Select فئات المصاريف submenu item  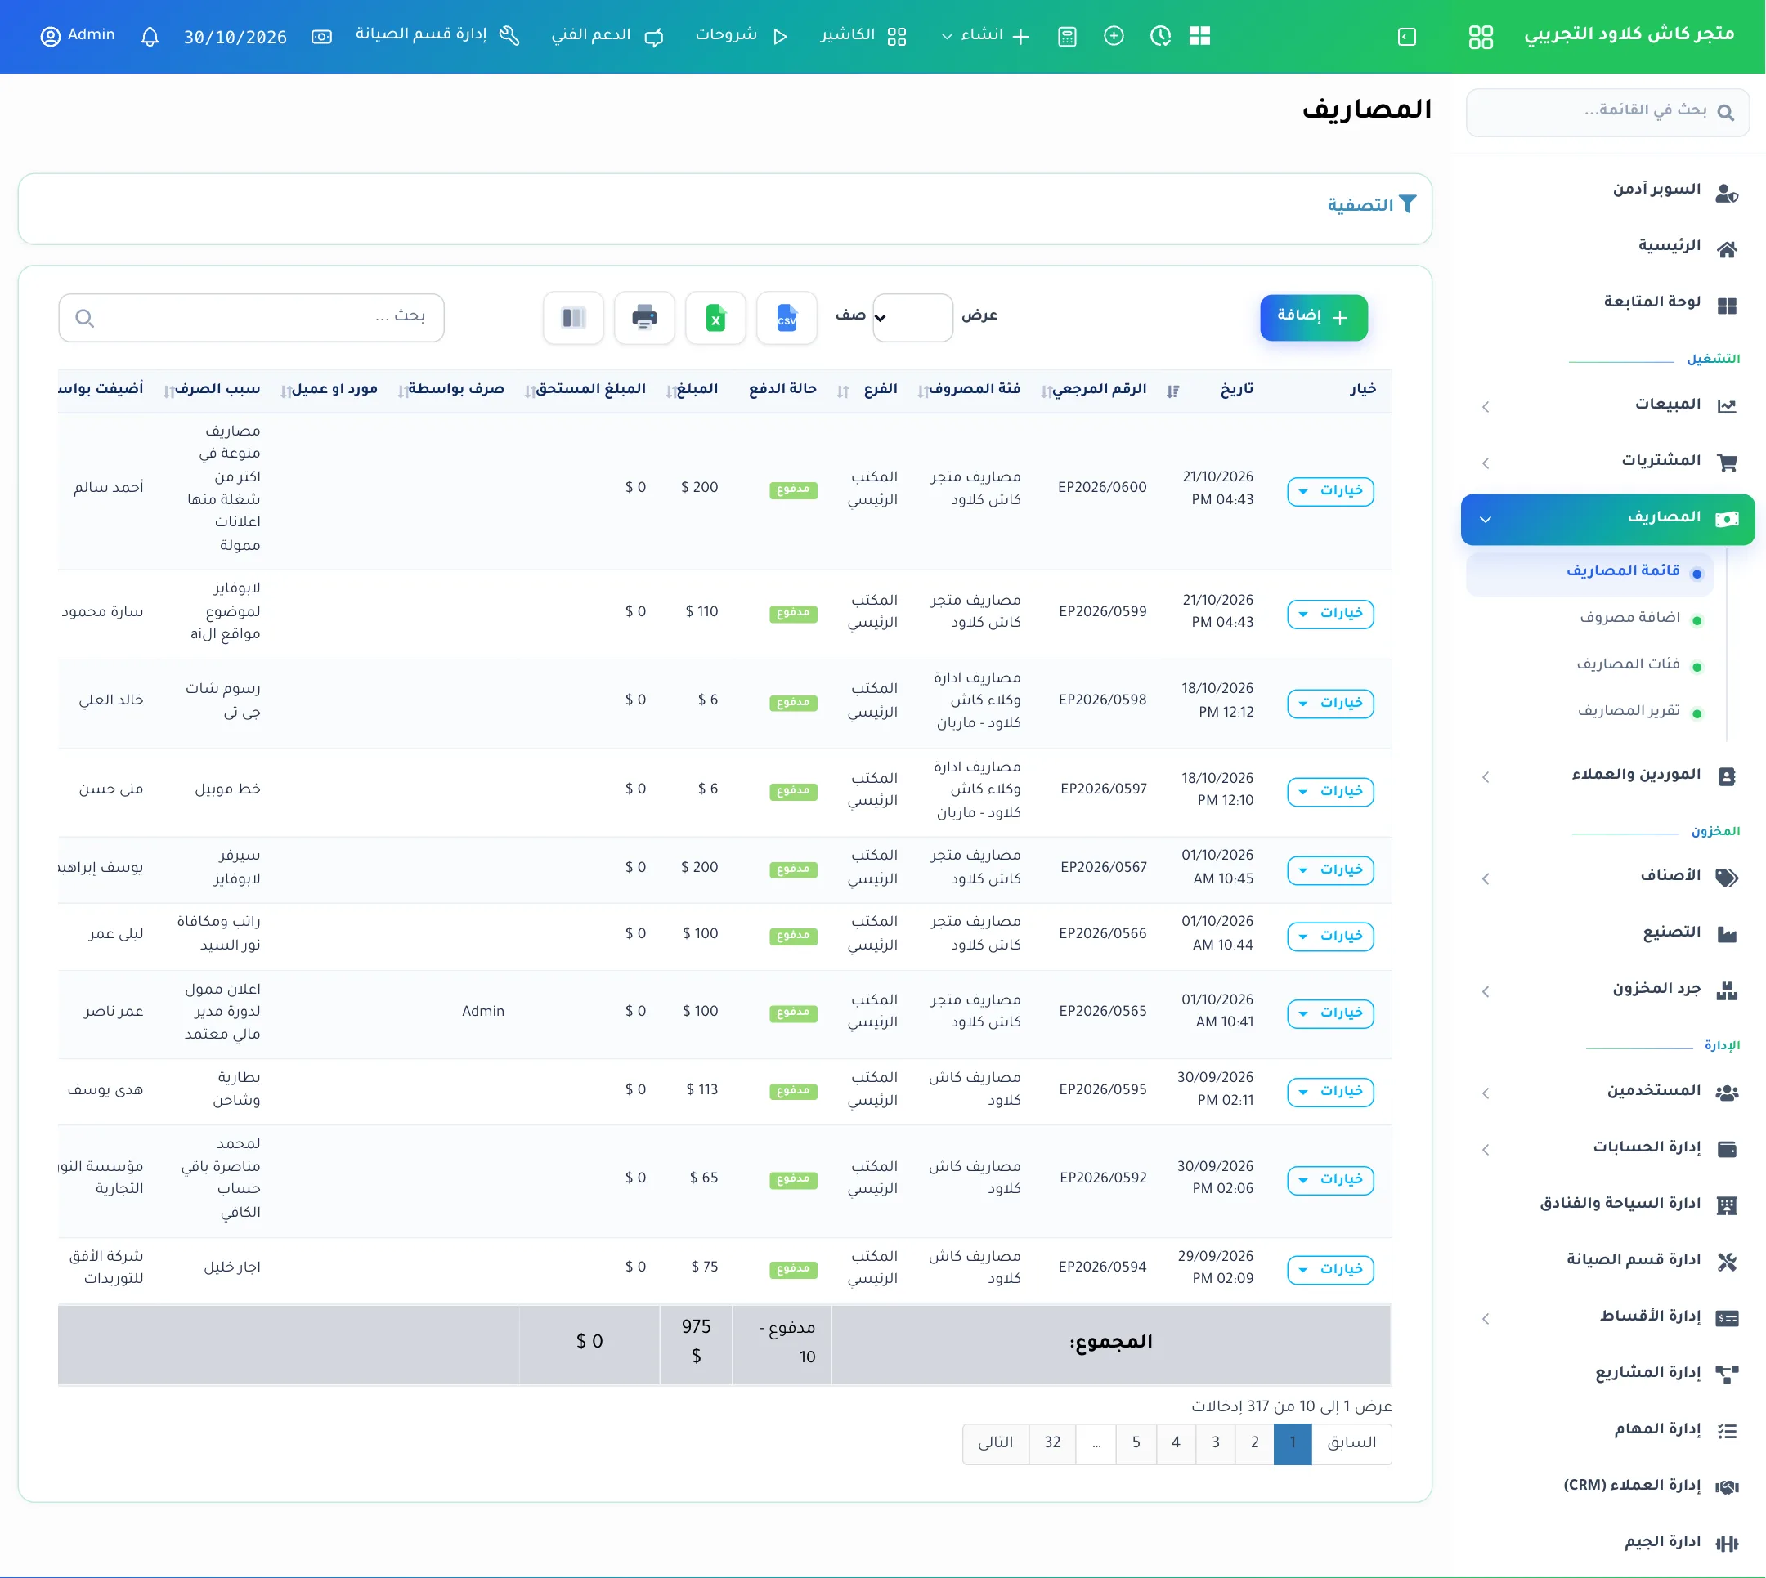pyautogui.click(x=1628, y=665)
